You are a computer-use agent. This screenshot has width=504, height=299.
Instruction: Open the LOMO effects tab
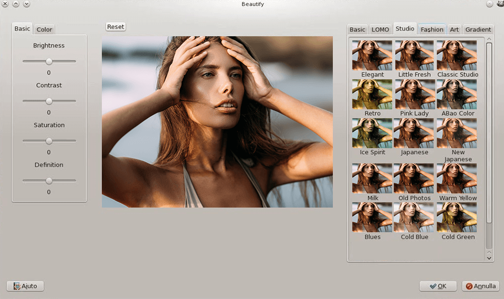click(380, 29)
